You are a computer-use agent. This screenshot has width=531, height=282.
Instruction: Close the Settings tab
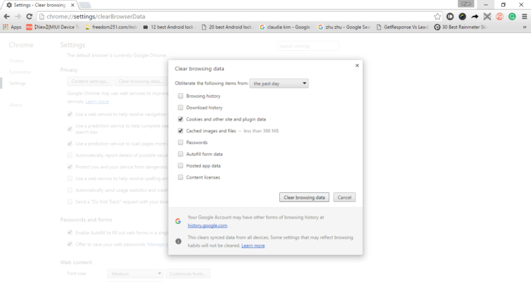pos(73,5)
